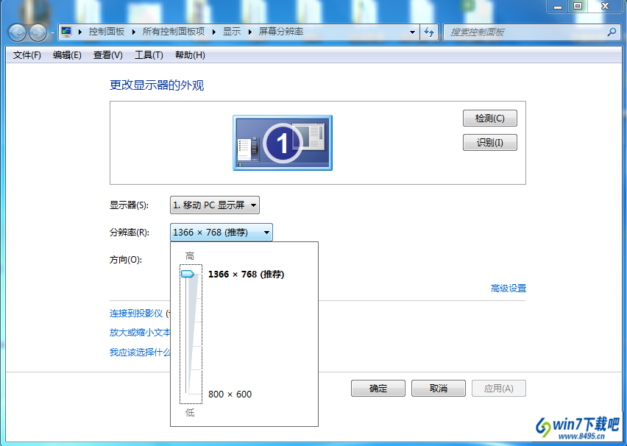Screen dimensions: 627x446
Task: Open the 帮助(H) menu
Action: [190, 55]
